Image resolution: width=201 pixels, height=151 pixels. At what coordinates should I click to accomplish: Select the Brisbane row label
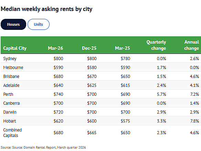[x=11, y=77]
